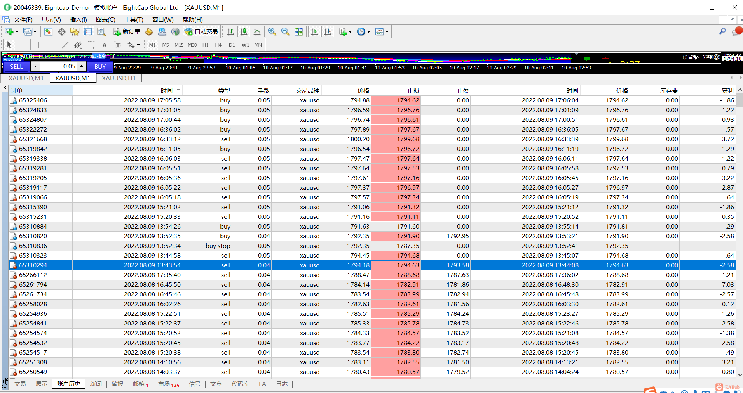Select the text label (A) drawing tool
Image resolution: width=743 pixels, height=393 pixels.
pyautogui.click(x=104, y=45)
